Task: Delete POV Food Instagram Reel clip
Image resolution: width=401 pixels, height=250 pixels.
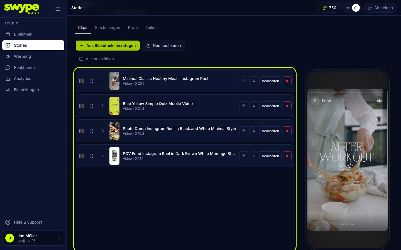Action: point(287,156)
